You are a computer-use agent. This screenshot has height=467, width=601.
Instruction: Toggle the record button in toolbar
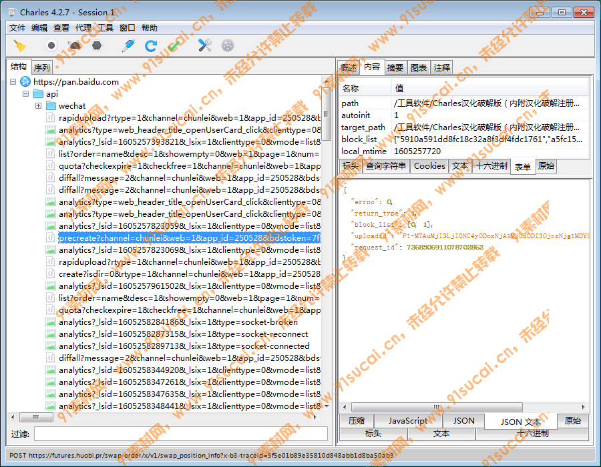click(51, 45)
